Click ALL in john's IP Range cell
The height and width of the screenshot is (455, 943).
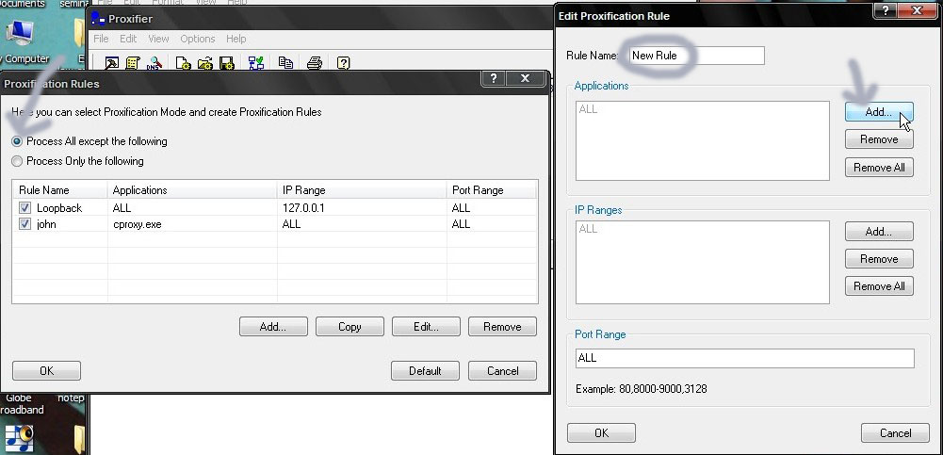[x=292, y=224]
